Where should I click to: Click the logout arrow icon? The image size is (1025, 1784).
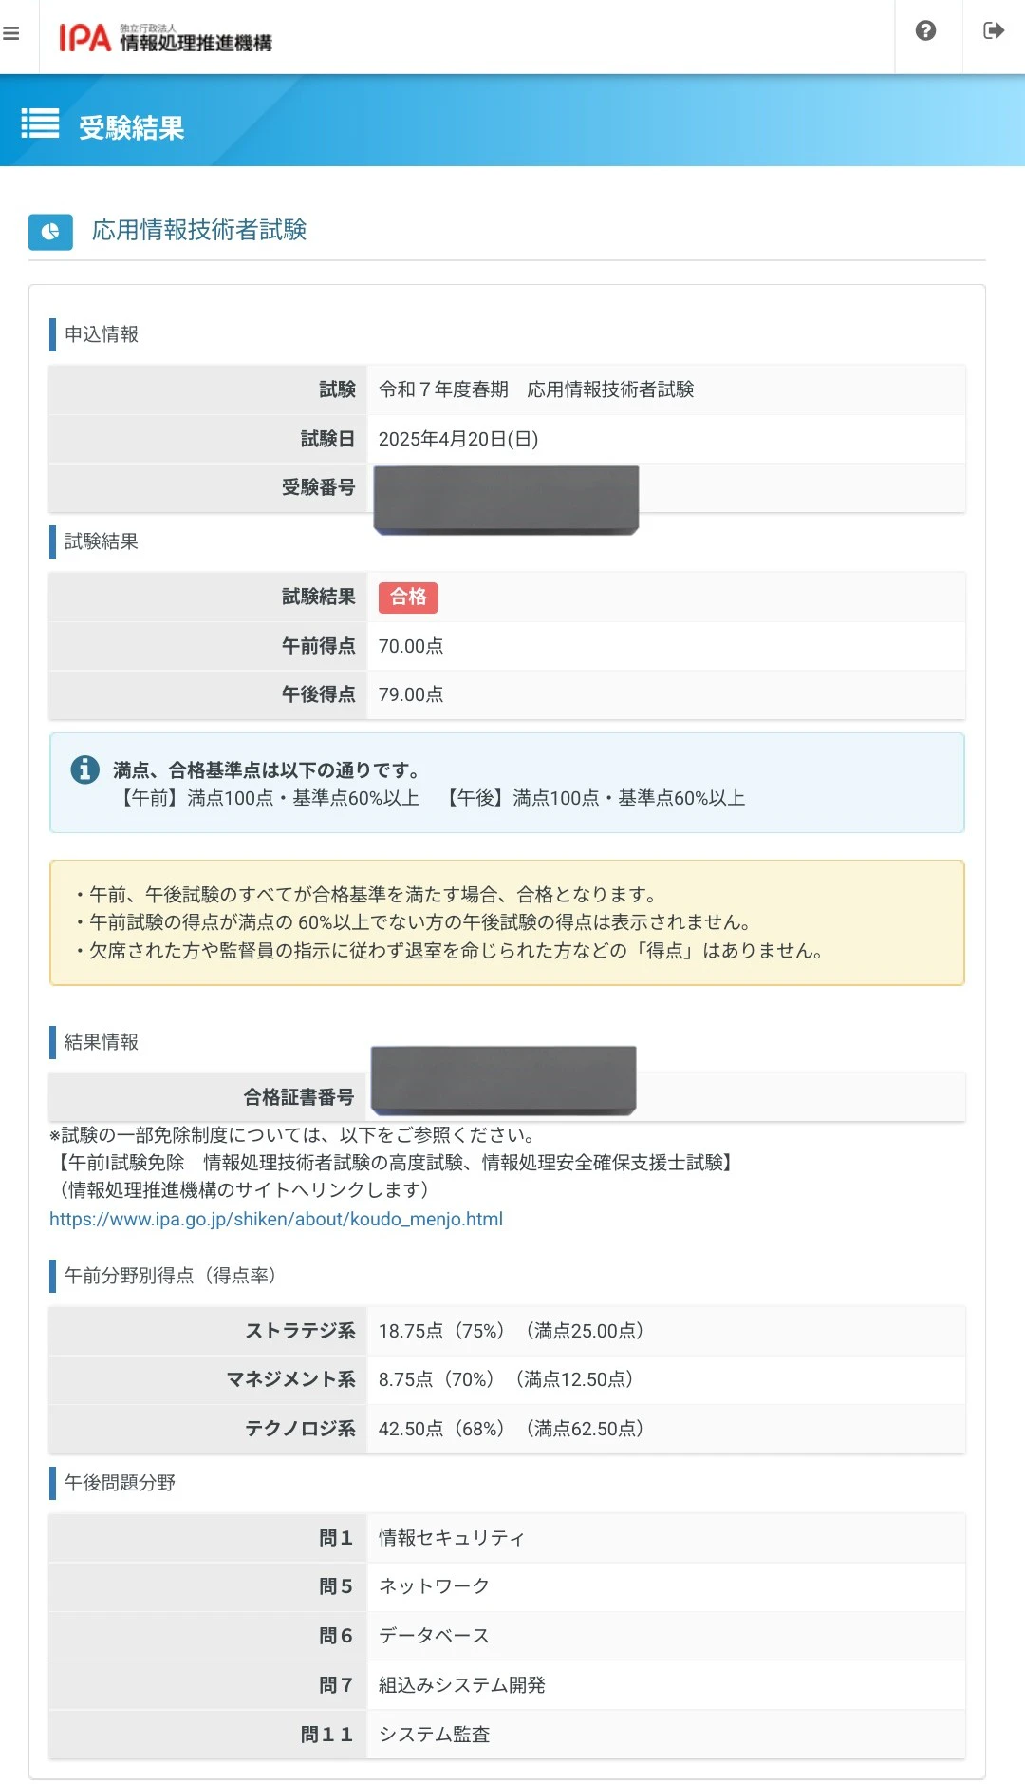pos(994,31)
